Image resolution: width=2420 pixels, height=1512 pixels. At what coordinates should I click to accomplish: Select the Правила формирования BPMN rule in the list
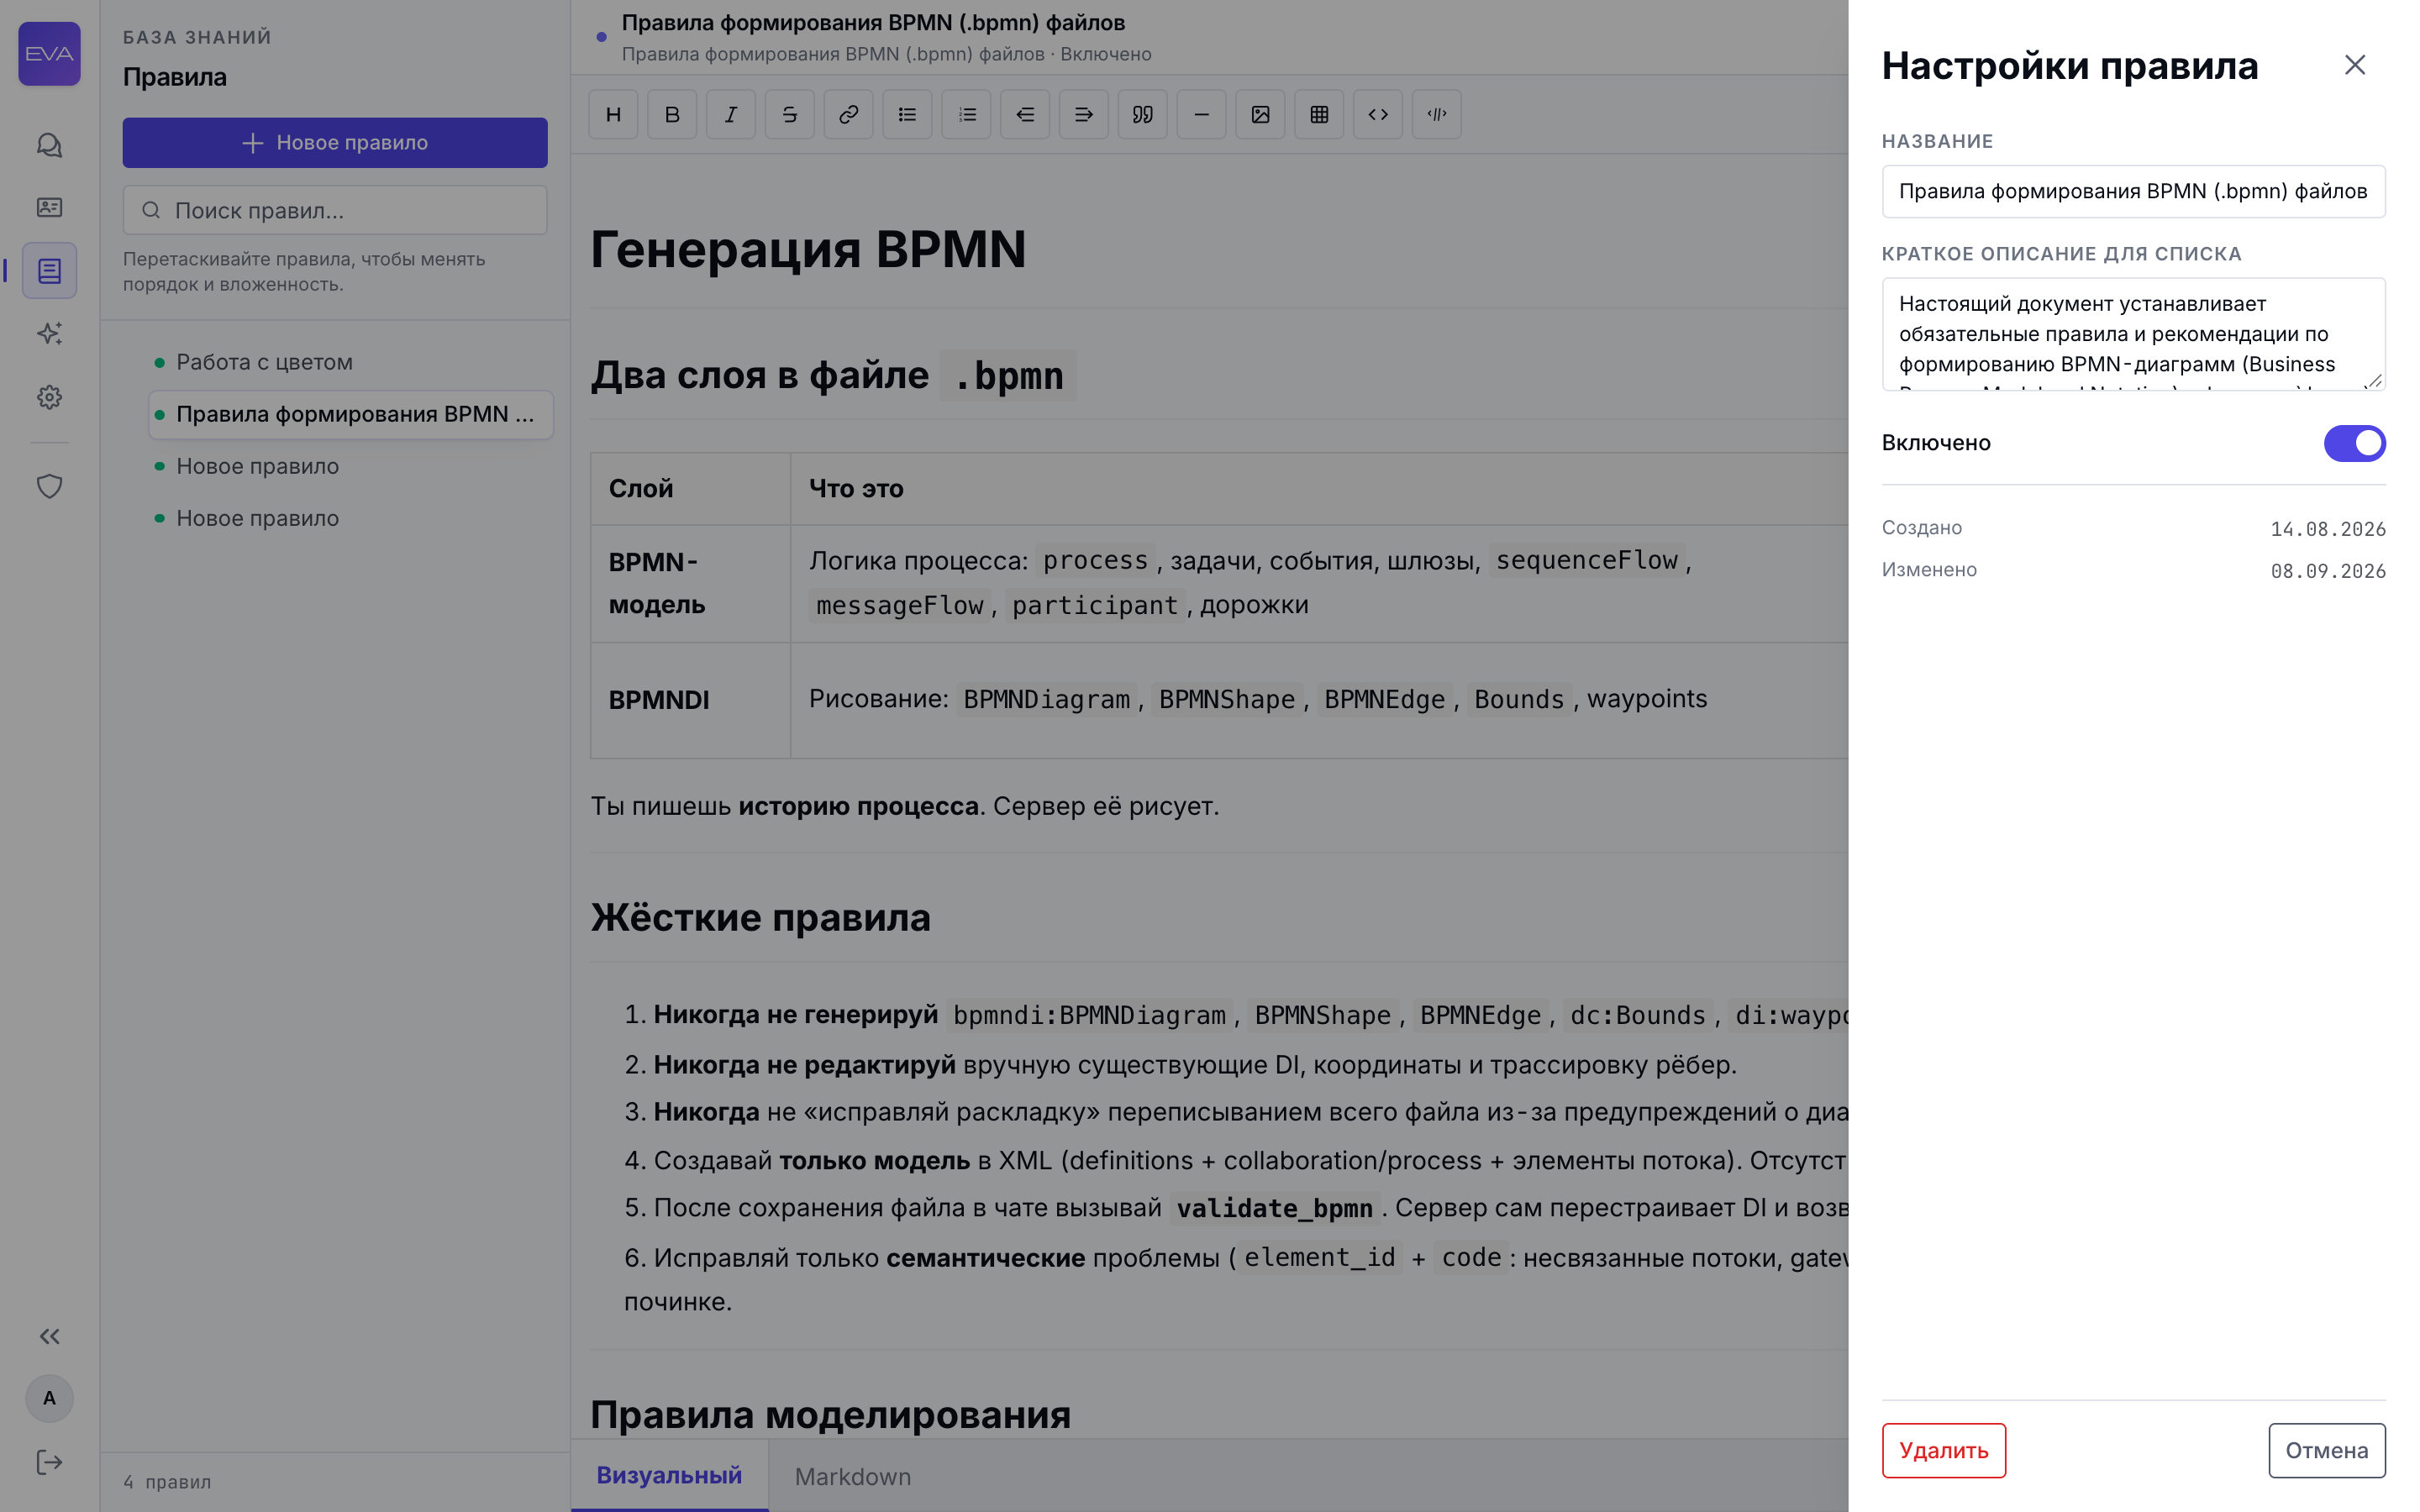350,414
